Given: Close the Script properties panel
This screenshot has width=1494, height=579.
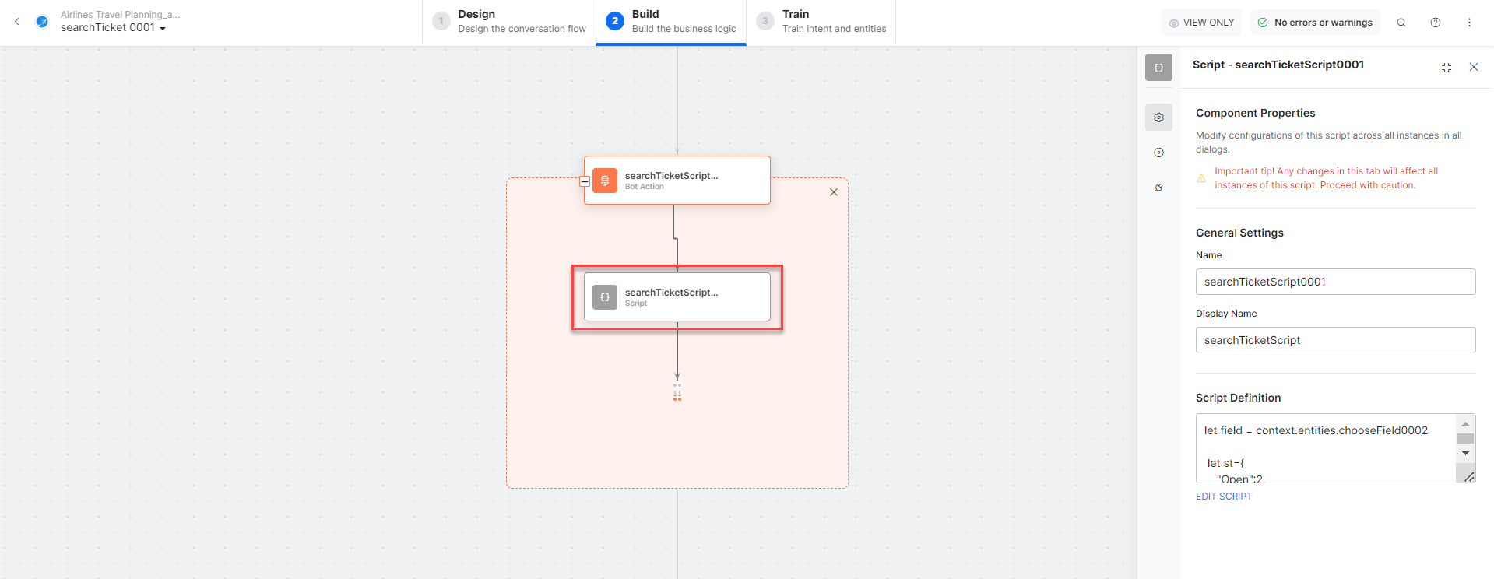Looking at the screenshot, I should [1474, 67].
